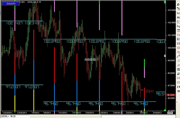Select the red and green vertical bars tool

tap(178, 44)
